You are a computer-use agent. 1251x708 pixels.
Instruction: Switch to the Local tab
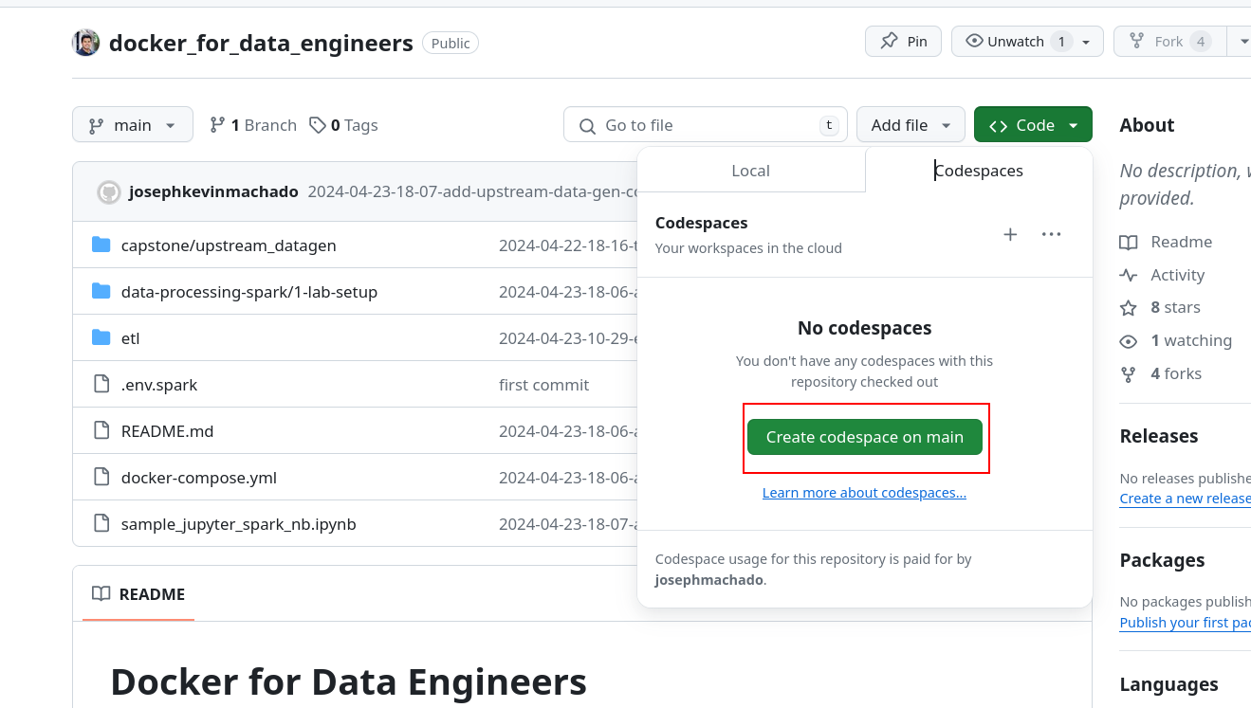(751, 171)
